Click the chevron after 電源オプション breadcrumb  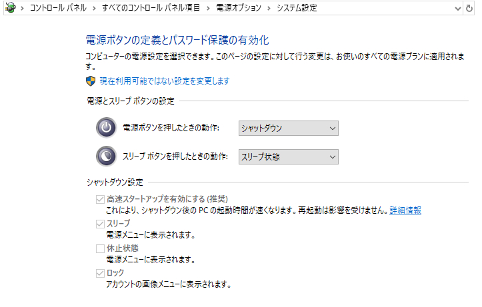click(x=269, y=8)
